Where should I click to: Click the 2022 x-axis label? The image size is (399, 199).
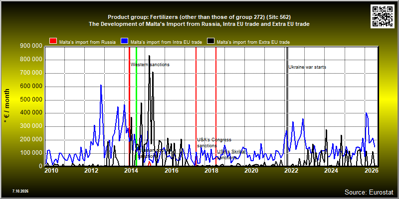(x=291, y=170)
